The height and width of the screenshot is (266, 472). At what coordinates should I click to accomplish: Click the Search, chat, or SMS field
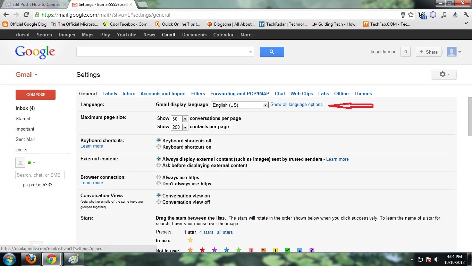40,175
